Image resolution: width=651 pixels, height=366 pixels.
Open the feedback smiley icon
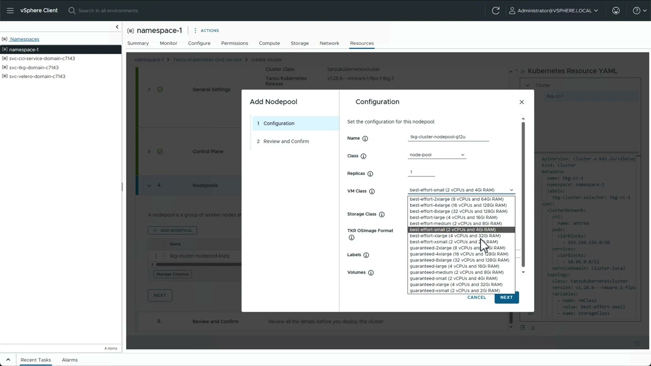(616, 10)
